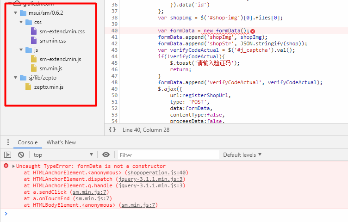The width and height of the screenshot is (348, 222).
Task: Collapse the css folder arrow
Action: [x=21, y=22]
